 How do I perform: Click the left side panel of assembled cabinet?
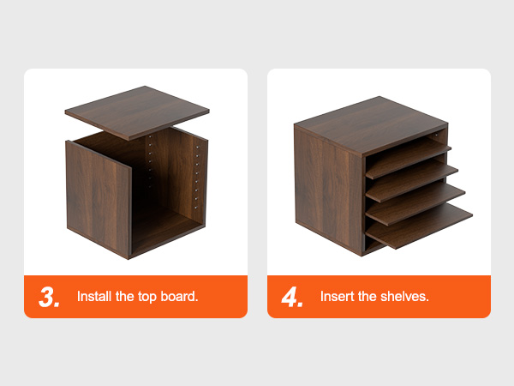329,190
